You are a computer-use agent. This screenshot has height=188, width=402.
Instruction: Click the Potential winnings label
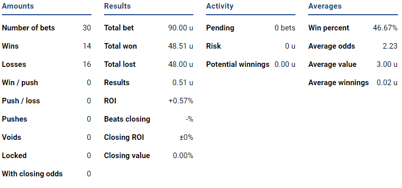click(x=238, y=64)
